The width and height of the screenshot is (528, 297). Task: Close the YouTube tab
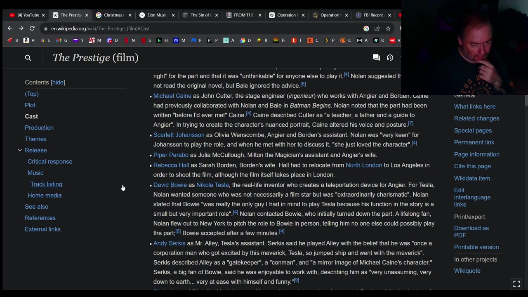click(43, 15)
